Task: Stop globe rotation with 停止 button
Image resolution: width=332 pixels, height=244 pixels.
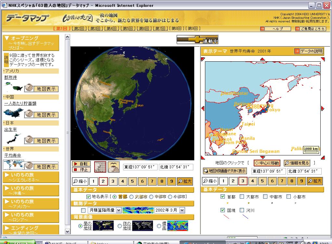Action: [x=81, y=170]
